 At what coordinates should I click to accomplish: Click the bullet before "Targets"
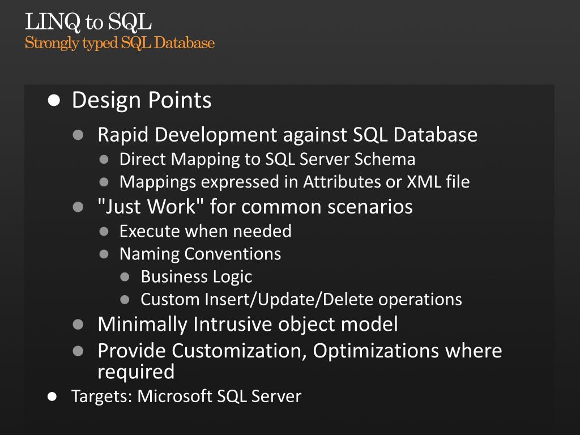coord(53,396)
